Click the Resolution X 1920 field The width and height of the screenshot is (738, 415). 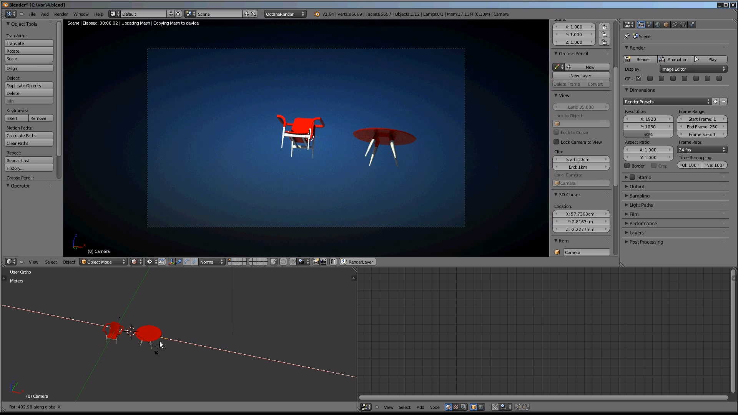point(648,119)
